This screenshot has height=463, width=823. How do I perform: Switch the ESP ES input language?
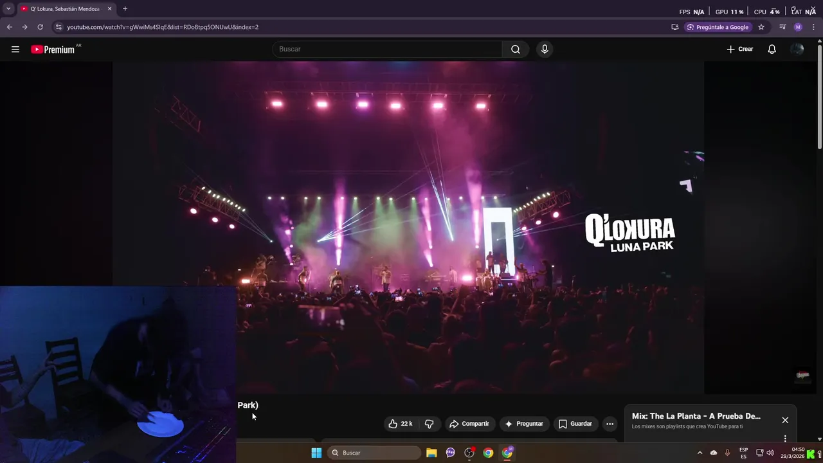744,453
